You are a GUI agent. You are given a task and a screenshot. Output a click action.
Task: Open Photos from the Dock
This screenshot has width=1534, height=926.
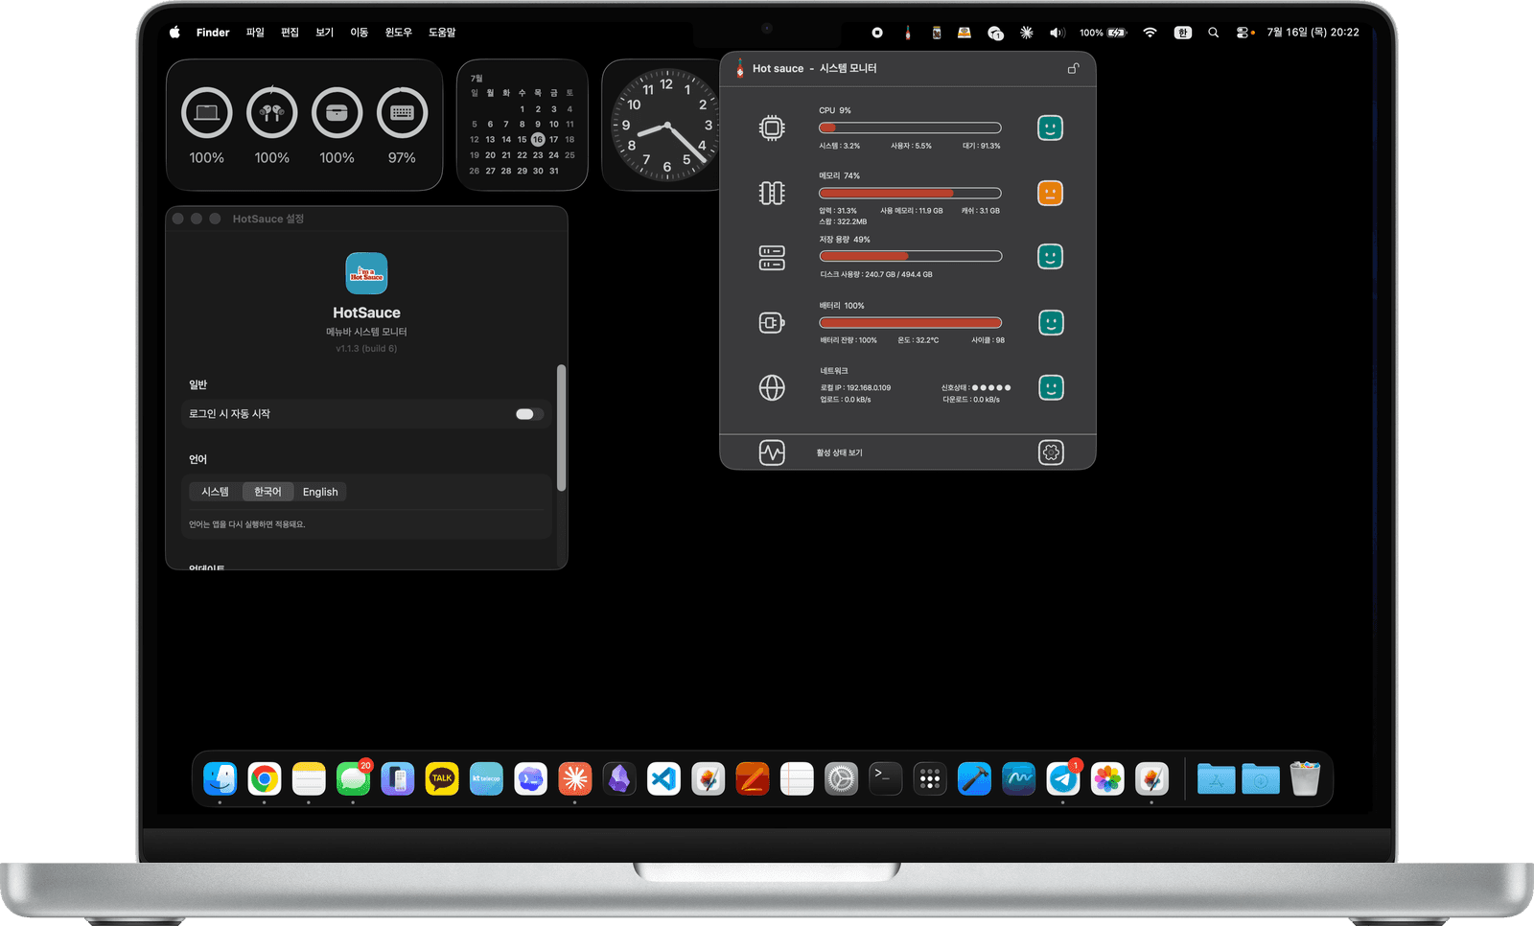click(1107, 778)
